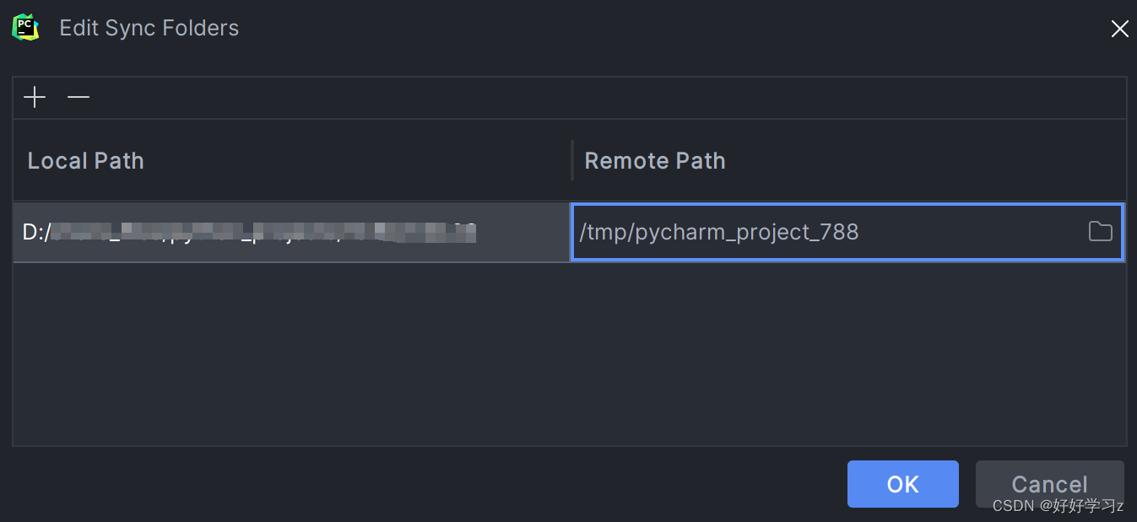Click the remove mapping button in the toolbar
This screenshot has width=1137, height=522.
(x=79, y=97)
